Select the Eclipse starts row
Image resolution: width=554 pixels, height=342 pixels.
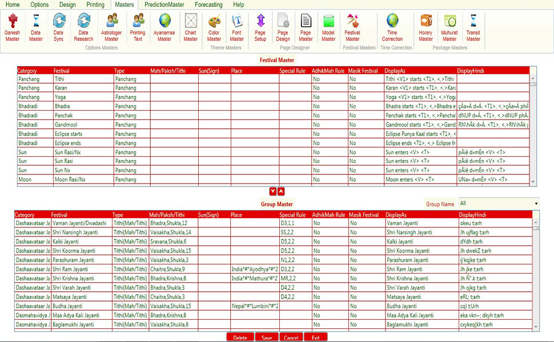coord(273,133)
